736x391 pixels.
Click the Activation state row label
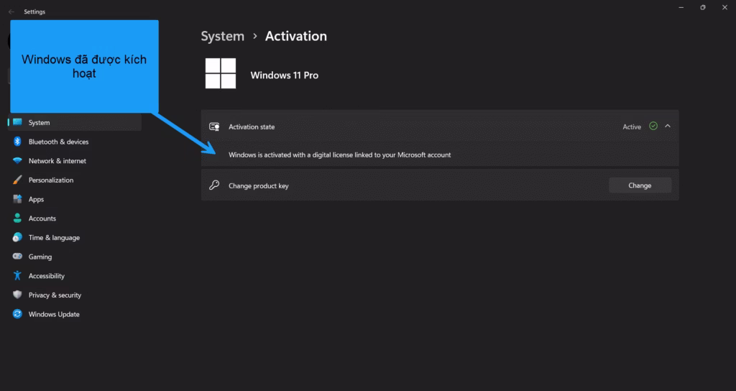pos(252,126)
